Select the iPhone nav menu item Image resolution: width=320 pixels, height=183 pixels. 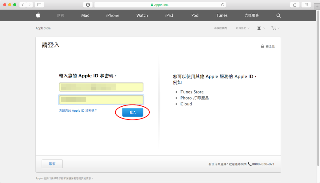pyautogui.click(x=112, y=15)
